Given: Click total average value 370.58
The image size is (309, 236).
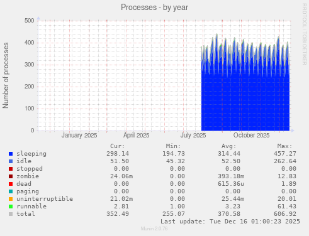Looking at the screenshot, I should [x=229, y=214].
